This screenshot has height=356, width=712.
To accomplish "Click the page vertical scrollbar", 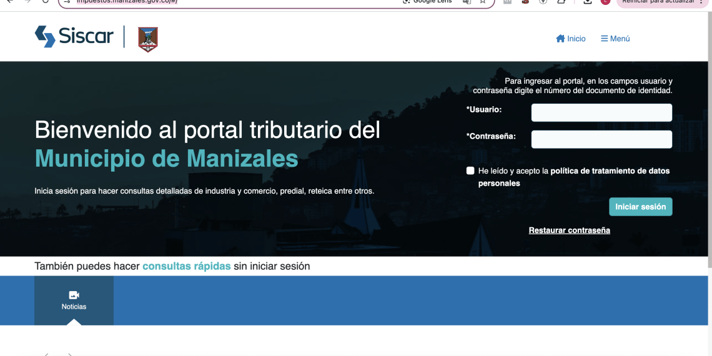I will pyautogui.click(x=710, y=139).
